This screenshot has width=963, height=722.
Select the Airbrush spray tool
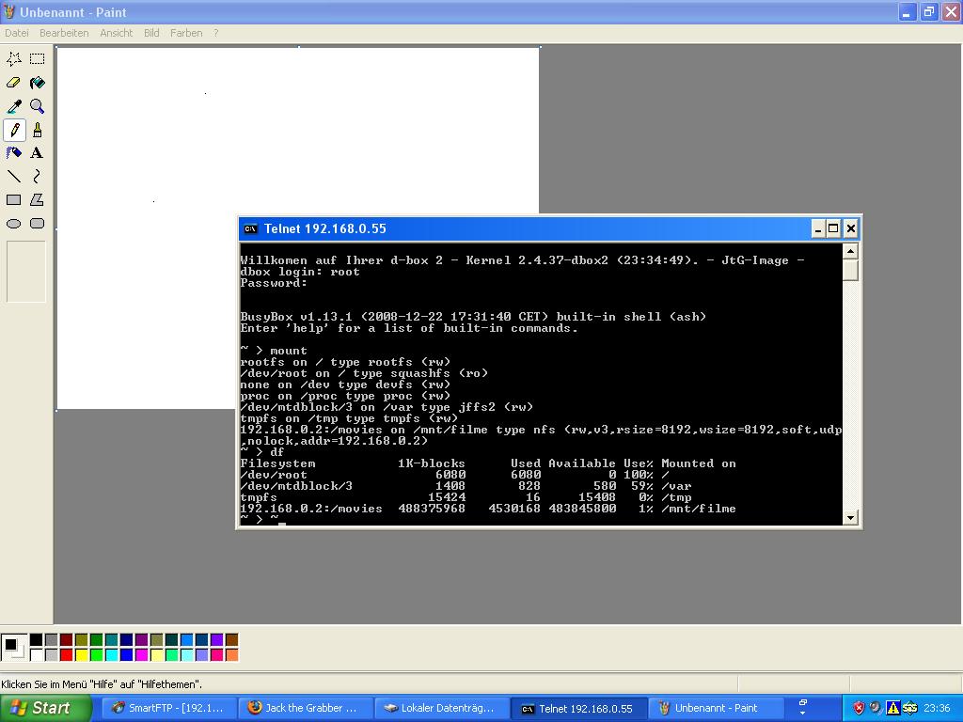14,153
